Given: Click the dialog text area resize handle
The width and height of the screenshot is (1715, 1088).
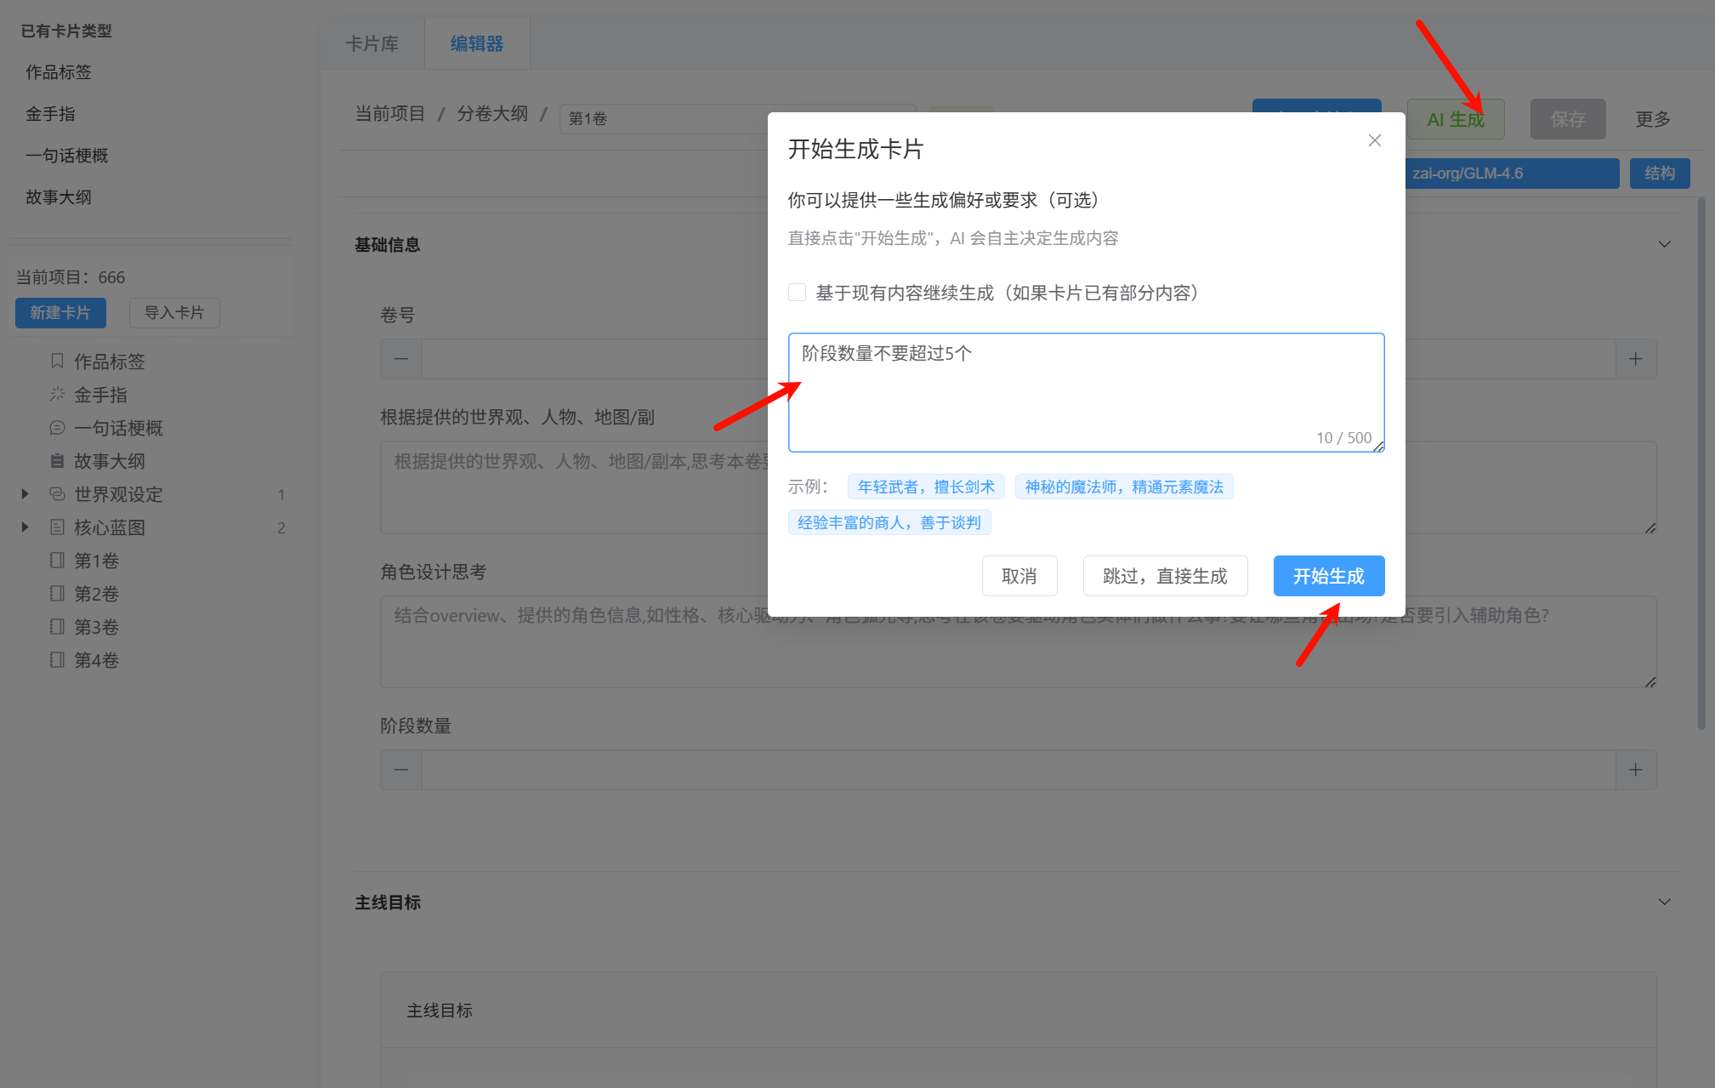Looking at the screenshot, I should 1378,446.
